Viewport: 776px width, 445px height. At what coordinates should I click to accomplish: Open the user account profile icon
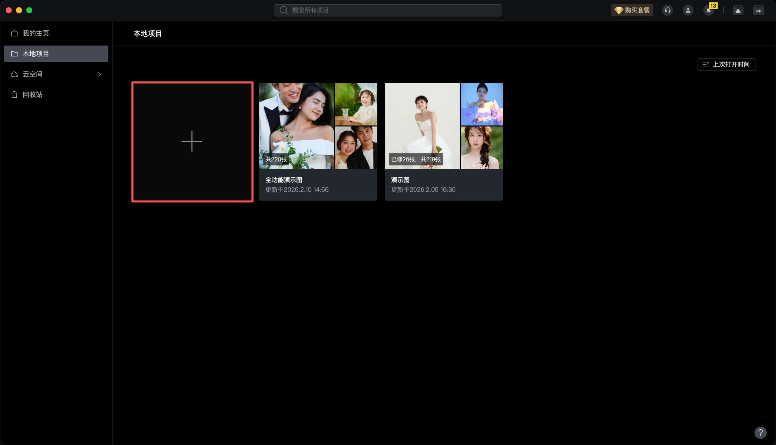click(x=688, y=10)
